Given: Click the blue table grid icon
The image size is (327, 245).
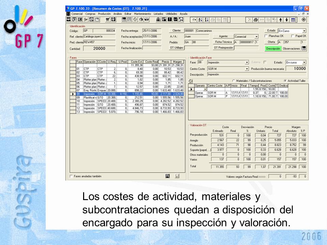Looking at the screenshot, I should point(293,20).
